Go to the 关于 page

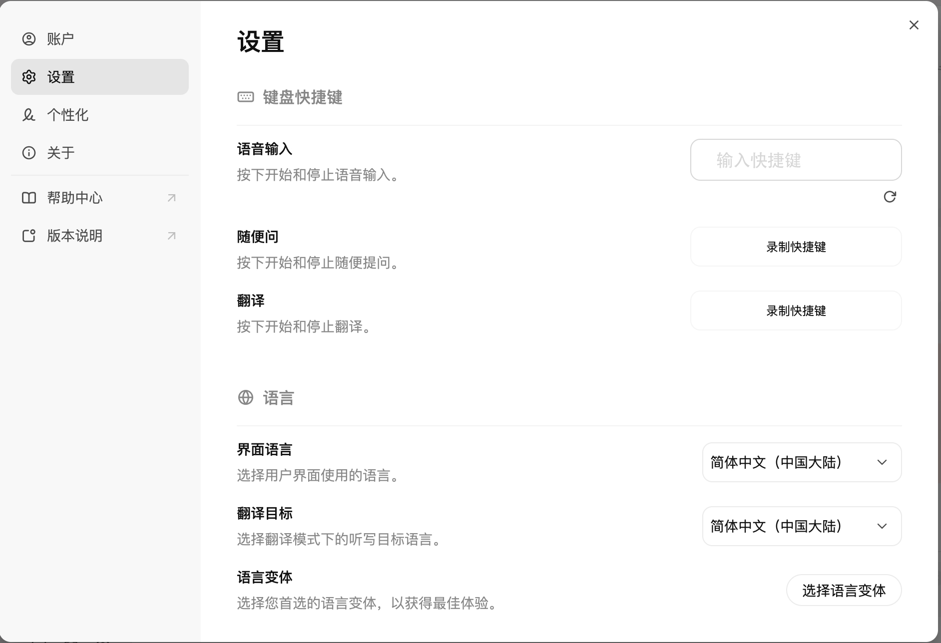tap(60, 153)
